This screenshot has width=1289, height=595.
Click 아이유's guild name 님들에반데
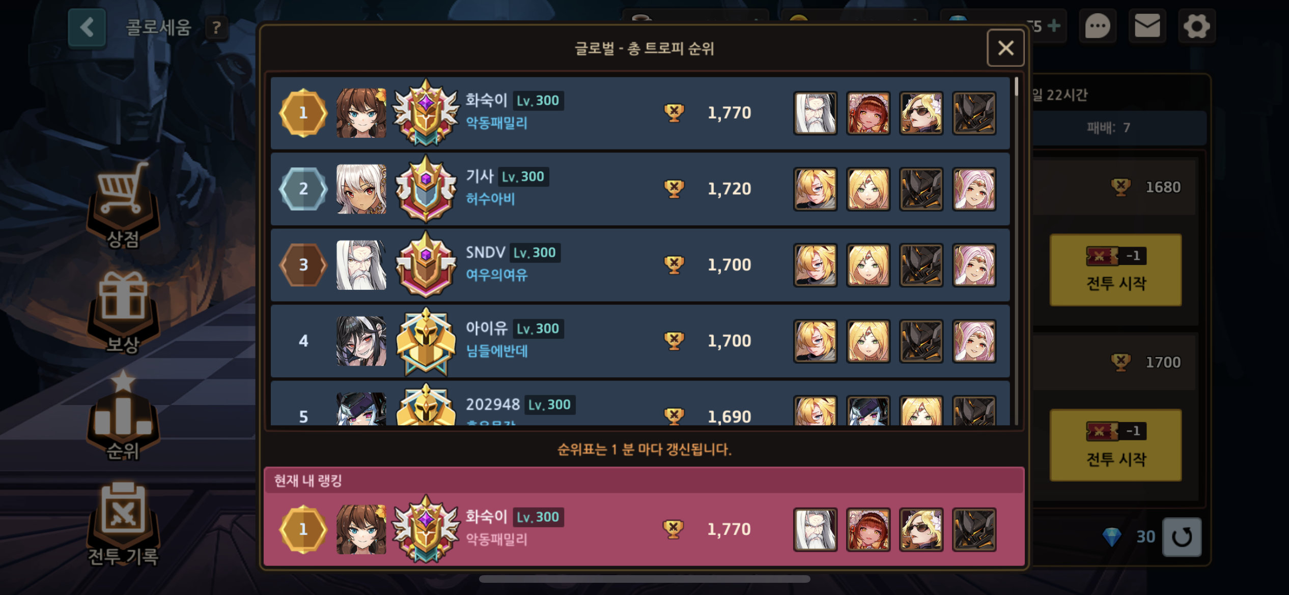tap(496, 351)
